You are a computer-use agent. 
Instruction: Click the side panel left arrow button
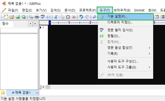tap(30, 24)
